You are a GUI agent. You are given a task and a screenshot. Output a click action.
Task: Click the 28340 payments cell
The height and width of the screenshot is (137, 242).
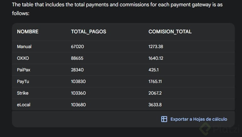(77, 70)
